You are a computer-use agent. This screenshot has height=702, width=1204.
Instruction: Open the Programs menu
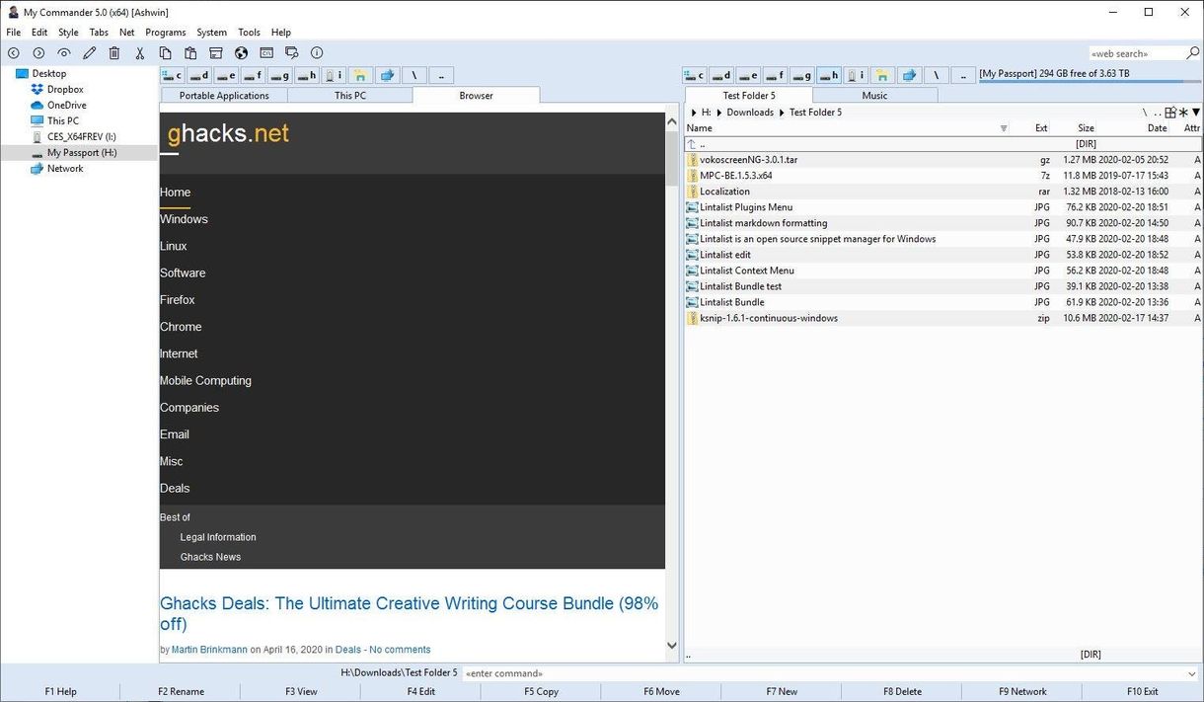(166, 33)
